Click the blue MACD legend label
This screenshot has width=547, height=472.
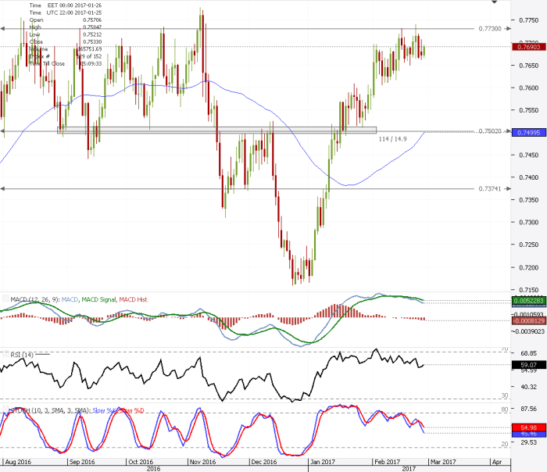tap(70, 299)
